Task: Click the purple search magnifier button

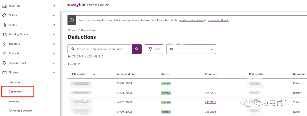Action: click(137, 49)
